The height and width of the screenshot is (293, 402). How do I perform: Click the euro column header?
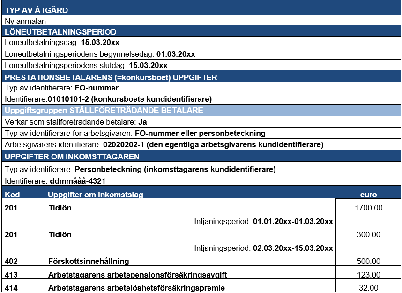(368, 195)
